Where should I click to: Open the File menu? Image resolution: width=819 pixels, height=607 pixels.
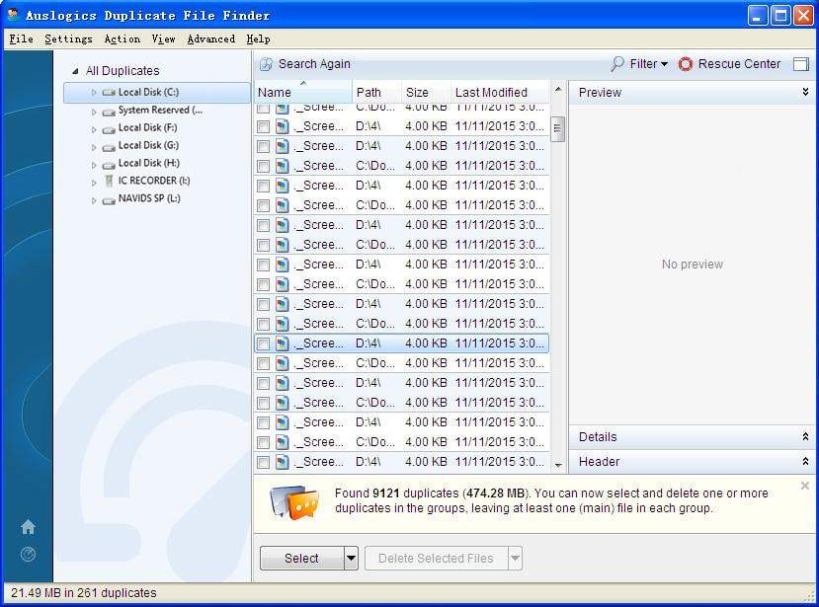(21, 38)
